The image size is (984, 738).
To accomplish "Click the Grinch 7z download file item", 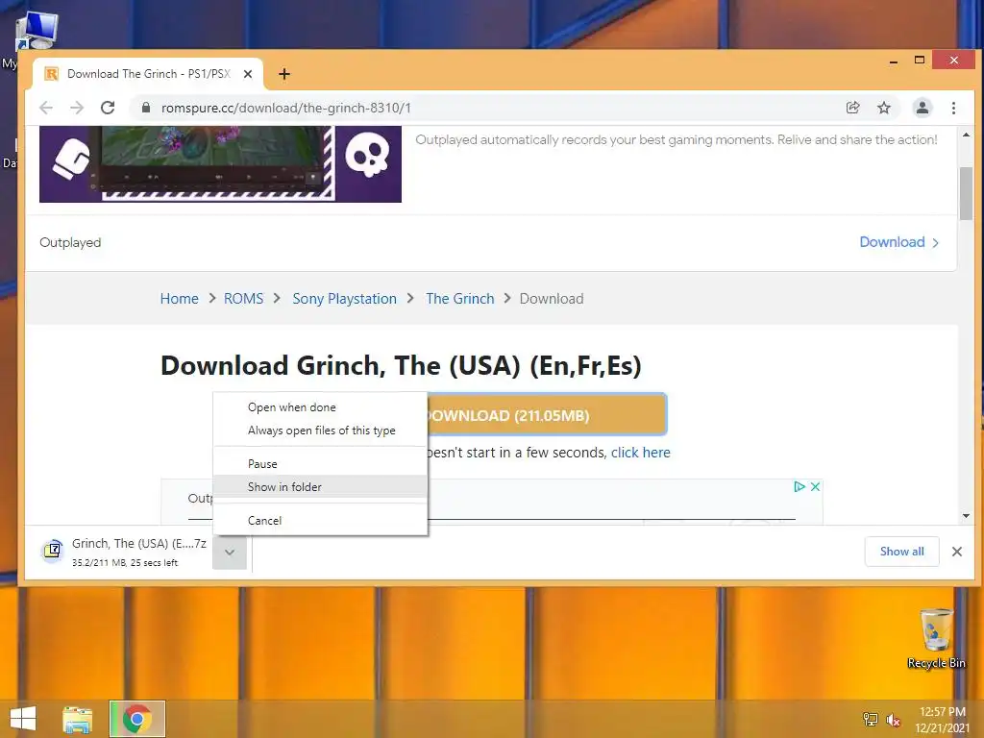I will [126, 553].
